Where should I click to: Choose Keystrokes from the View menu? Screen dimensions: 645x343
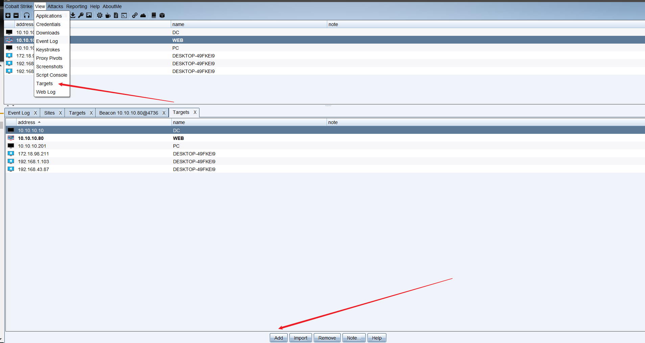52,50
